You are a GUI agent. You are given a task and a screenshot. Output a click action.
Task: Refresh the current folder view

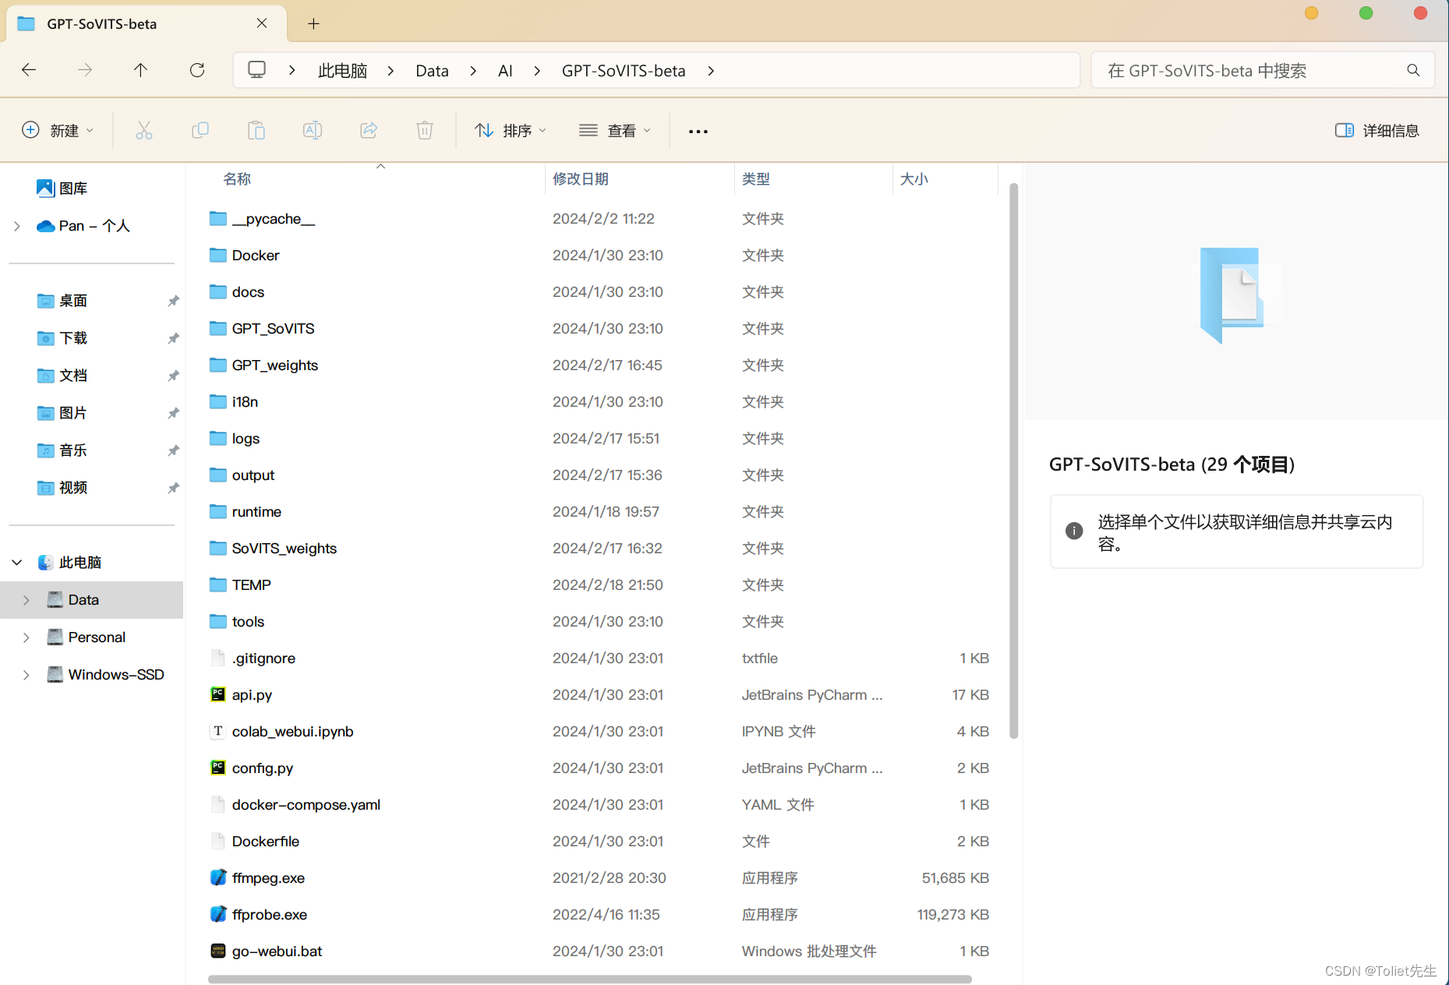[x=197, y=70]
